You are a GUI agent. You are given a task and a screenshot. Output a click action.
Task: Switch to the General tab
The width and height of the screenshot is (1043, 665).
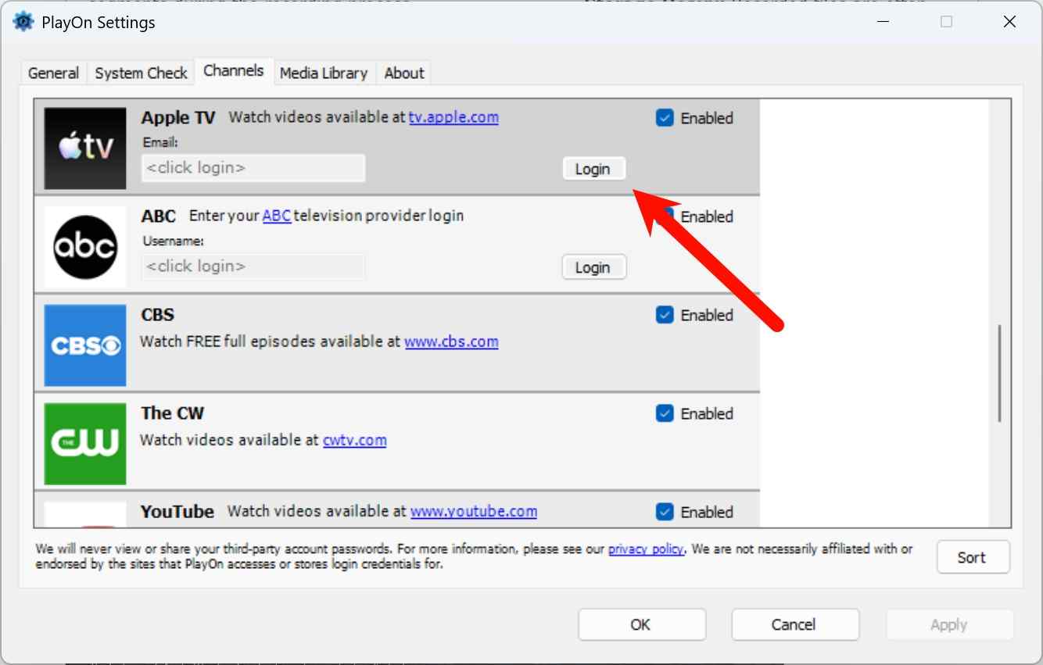point(53,73)
